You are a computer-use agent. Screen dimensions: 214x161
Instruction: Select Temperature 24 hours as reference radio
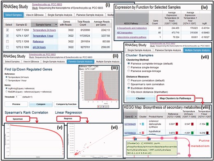tap(6, 77)
